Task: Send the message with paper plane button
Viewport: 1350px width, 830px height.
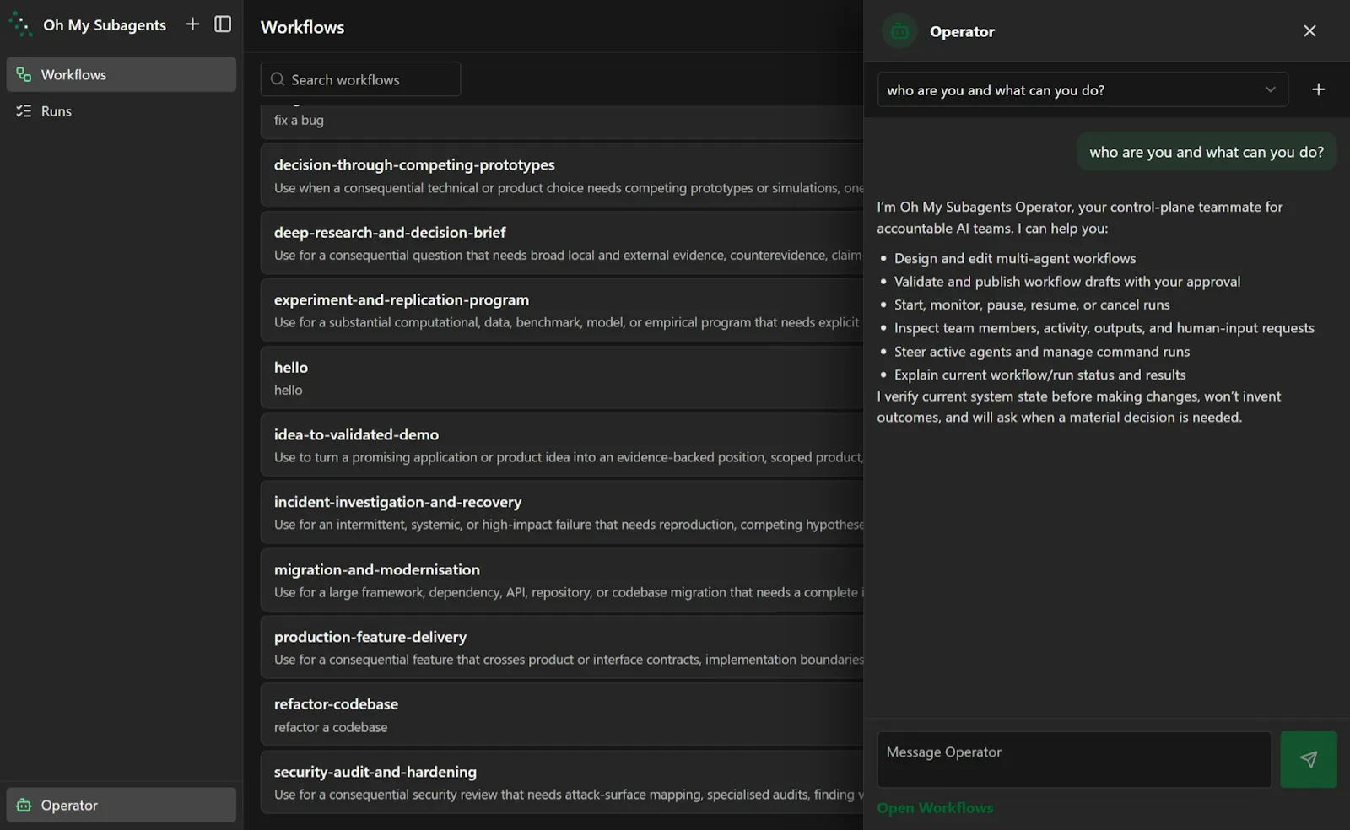Action: pyautogui.click(x=1309, y=760)
